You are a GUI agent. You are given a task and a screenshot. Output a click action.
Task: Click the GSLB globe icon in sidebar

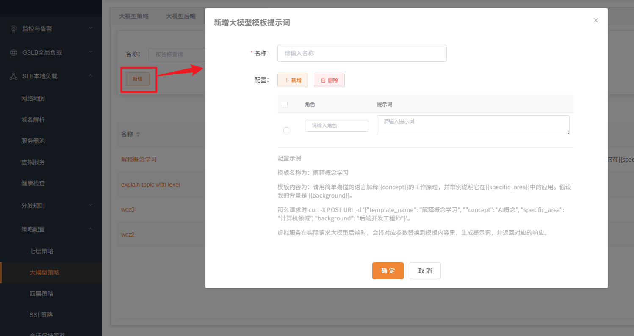coord(14,52)
